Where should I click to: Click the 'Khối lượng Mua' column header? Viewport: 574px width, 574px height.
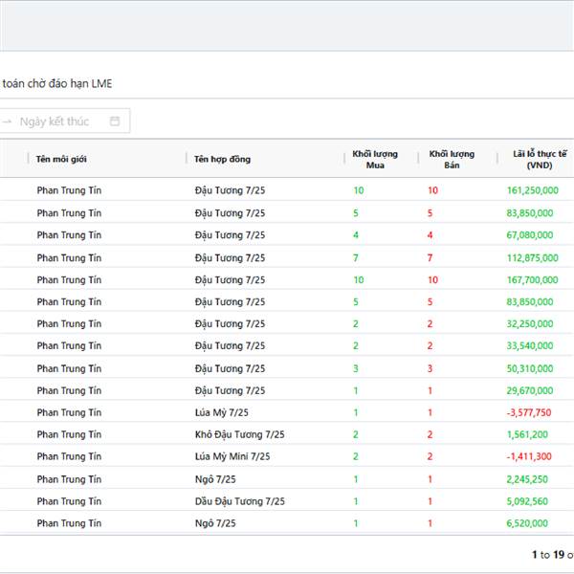coord(374,159)
